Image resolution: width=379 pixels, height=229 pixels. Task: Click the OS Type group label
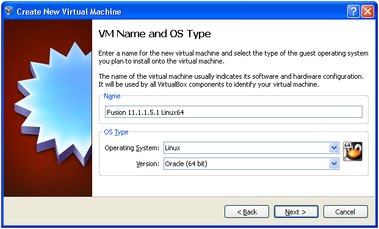point(116,132)
